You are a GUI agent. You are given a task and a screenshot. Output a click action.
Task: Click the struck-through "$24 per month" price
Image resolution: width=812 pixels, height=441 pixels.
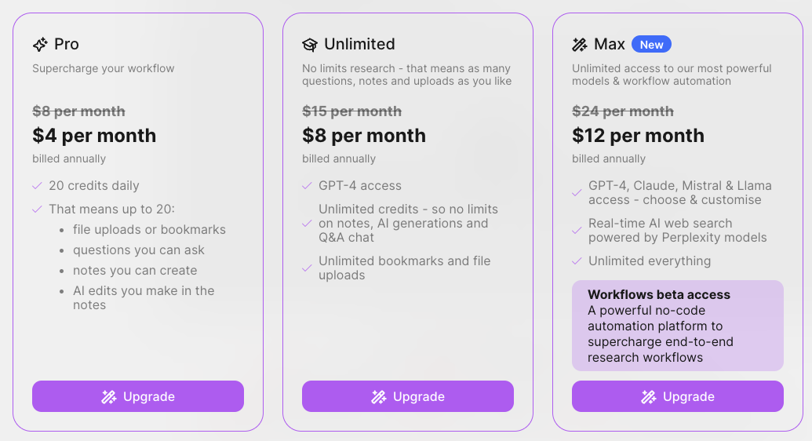622,111
